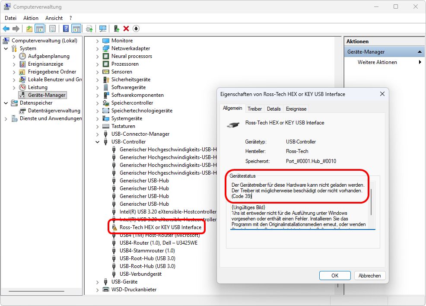Open the Properties sheet toolbar icon

(53, 29)
